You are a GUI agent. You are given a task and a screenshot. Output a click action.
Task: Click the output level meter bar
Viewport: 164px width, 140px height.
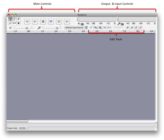(97, 19)
